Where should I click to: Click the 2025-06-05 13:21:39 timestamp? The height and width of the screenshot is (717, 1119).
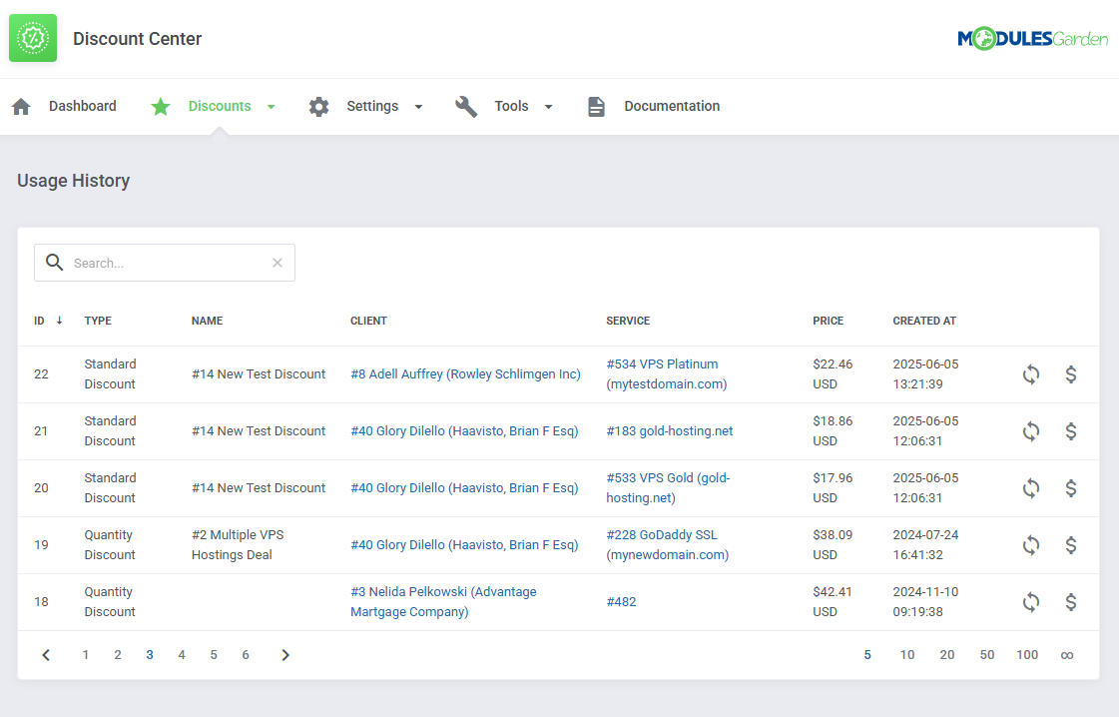pyautogui.click(x=925, y=374)
